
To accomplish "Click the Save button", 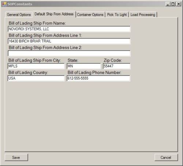I will pos(16,157).
